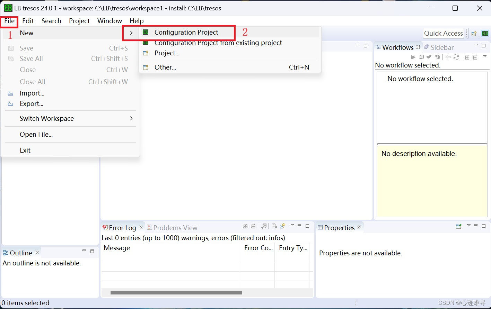
Task: Maximize the Error Log panel
Action: [307, 226]
